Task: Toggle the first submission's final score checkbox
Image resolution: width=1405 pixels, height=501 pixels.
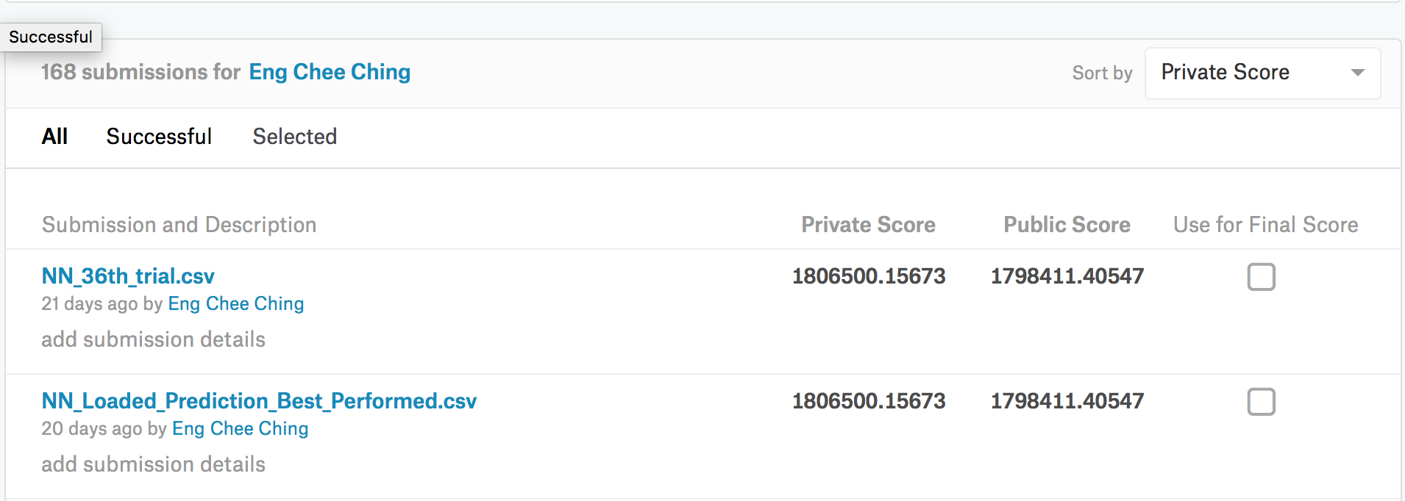Action: (x=1262, y=277)
